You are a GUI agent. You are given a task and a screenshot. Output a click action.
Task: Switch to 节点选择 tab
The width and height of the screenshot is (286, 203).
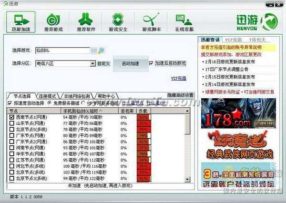[x=22, y=96]
